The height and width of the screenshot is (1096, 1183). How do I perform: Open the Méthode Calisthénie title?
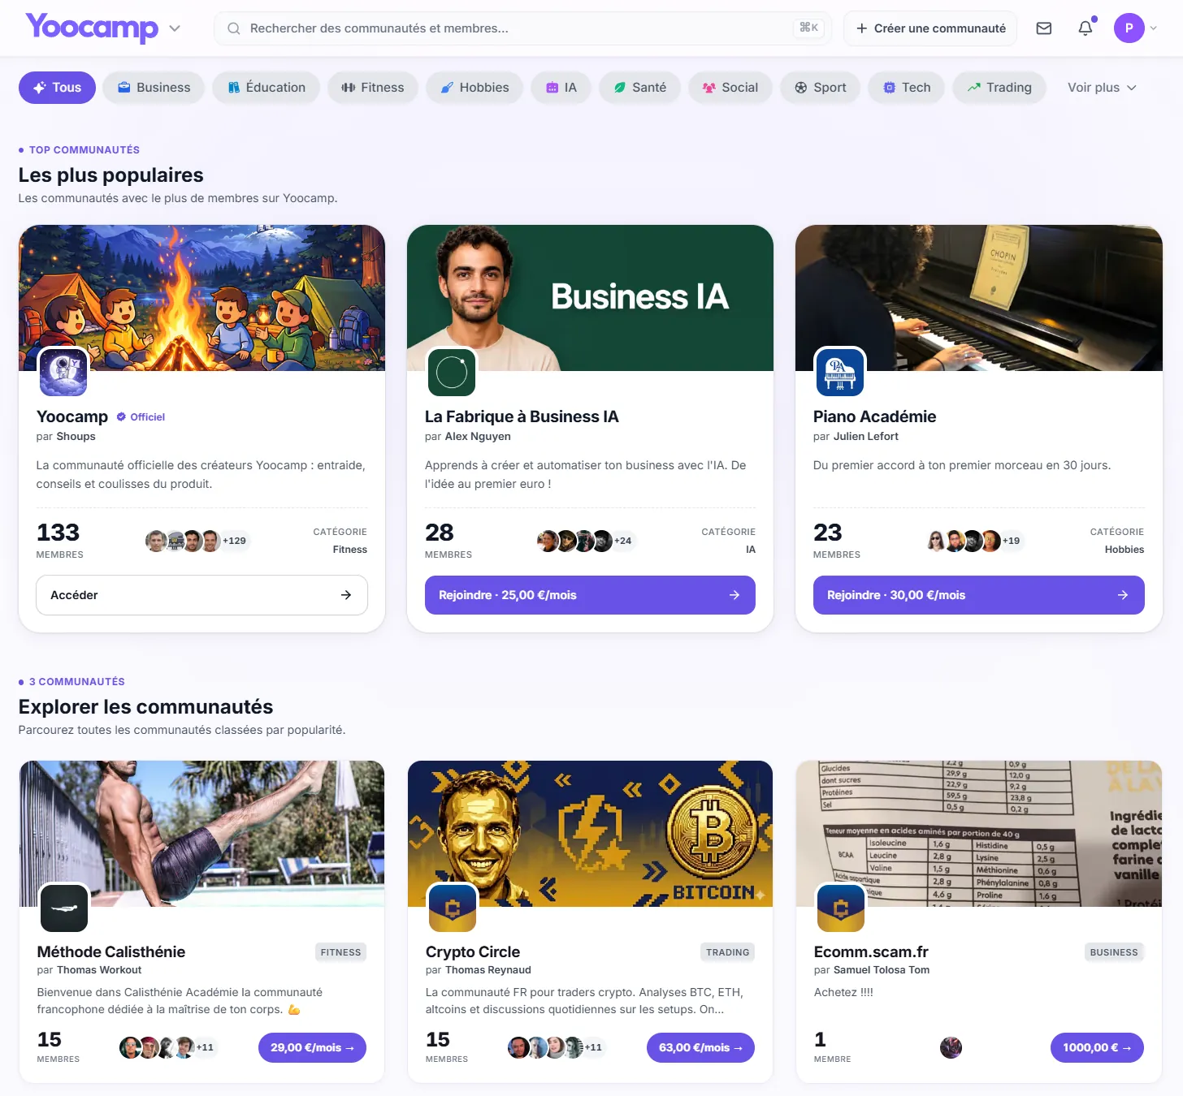point(111,951)
